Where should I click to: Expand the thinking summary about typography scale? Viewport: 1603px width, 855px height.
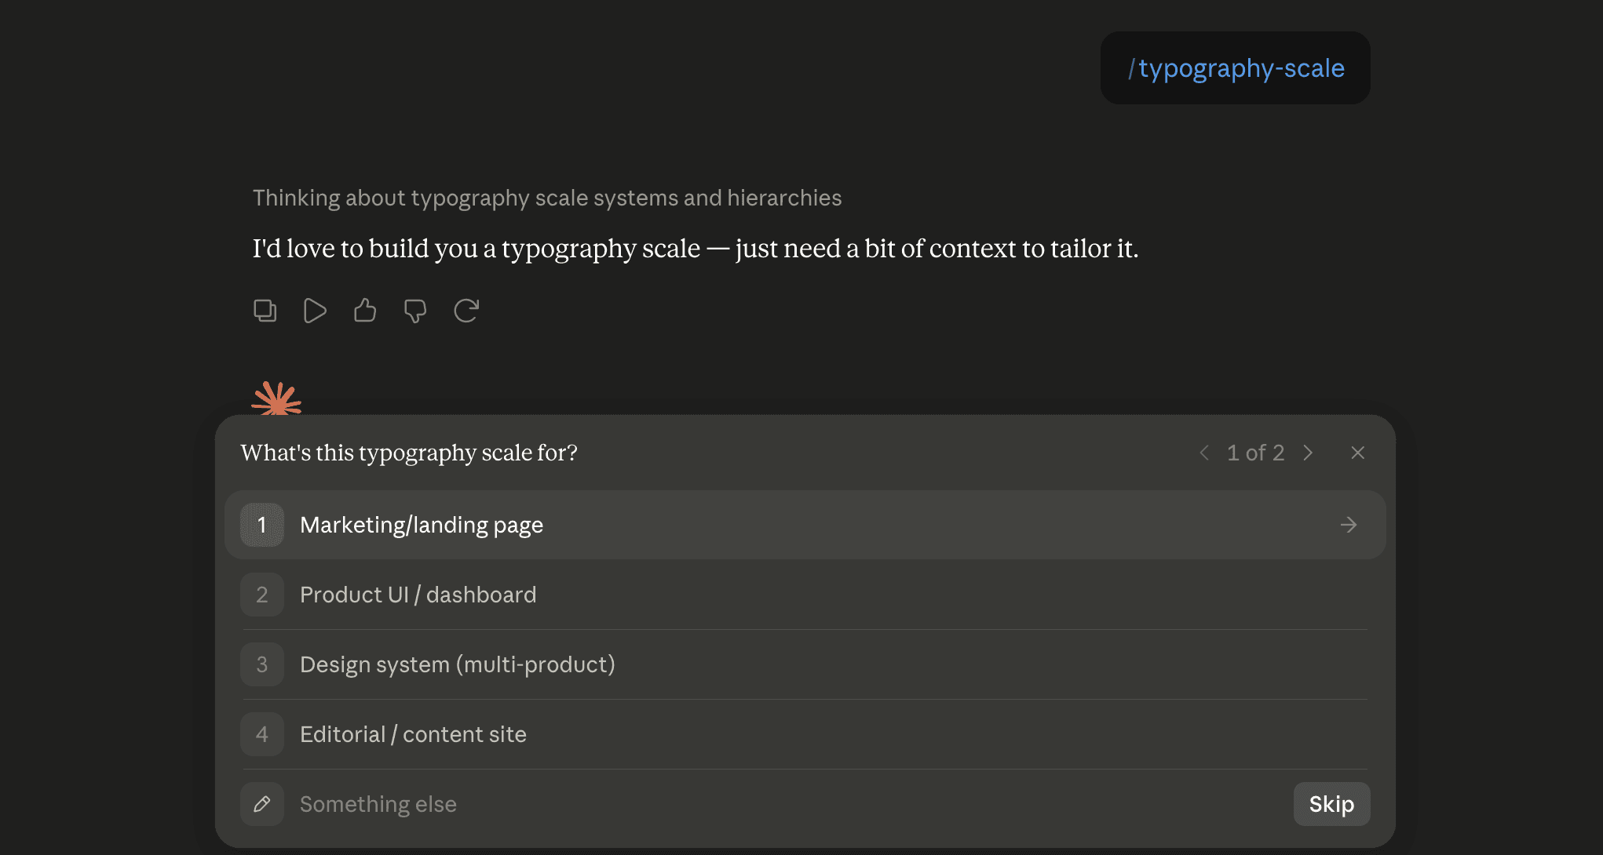coord(546,198)
